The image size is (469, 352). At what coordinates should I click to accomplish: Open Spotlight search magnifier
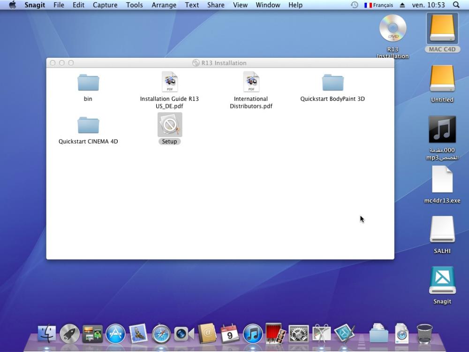coord(456,5)
